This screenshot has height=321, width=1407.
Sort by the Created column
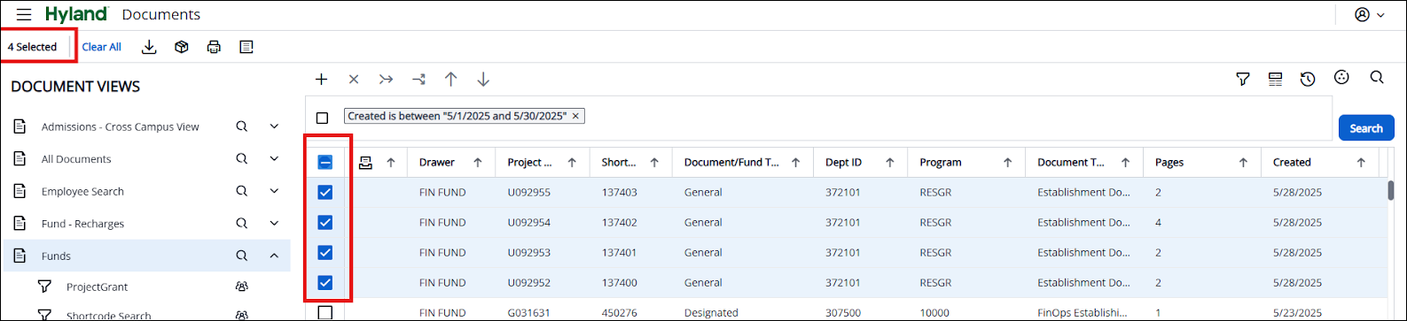[x=1319, y=163]
